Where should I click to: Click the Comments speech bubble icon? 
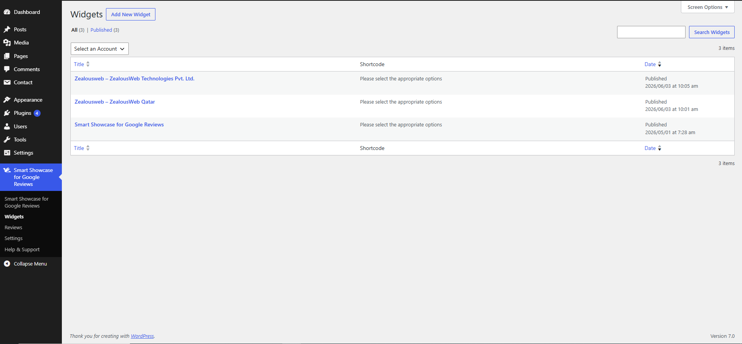[x=7, y=69]
